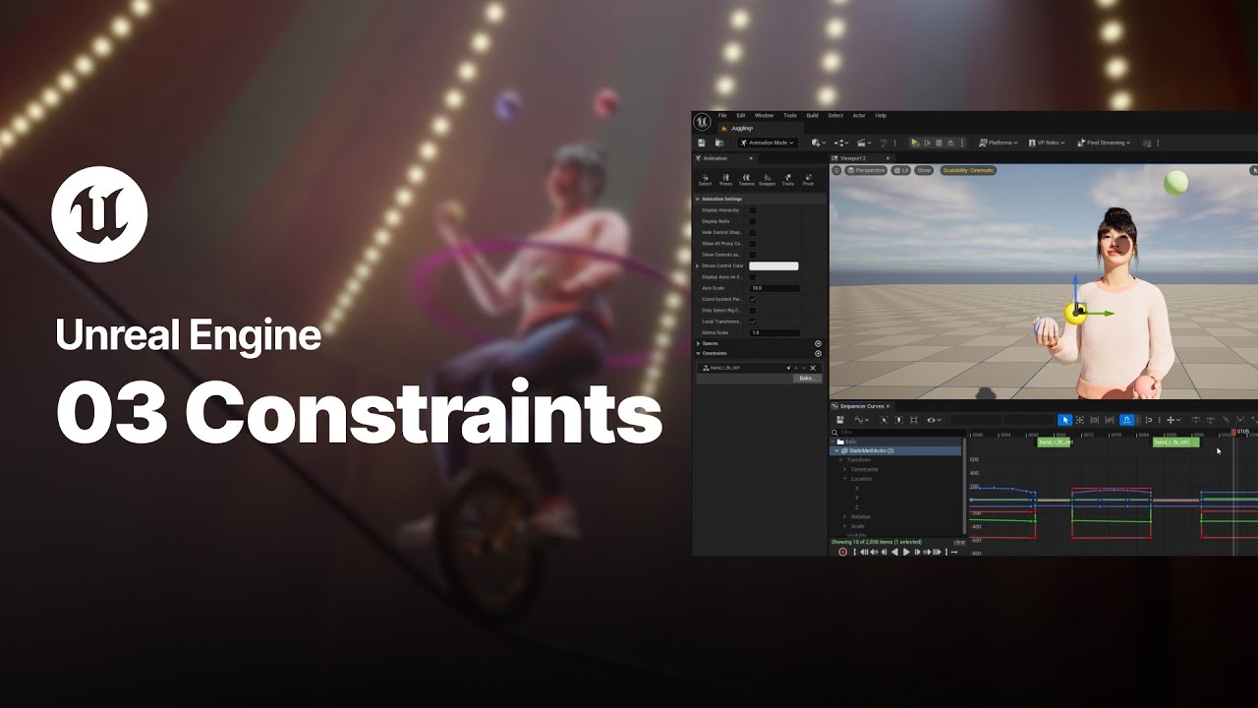Click the Lit view mode button
Image resolution: width=1258 pixels, height=708 pixels.
(901, 170)
